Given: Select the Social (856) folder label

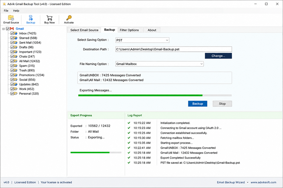Looking at the screenshot, I should tap(27, 80).
